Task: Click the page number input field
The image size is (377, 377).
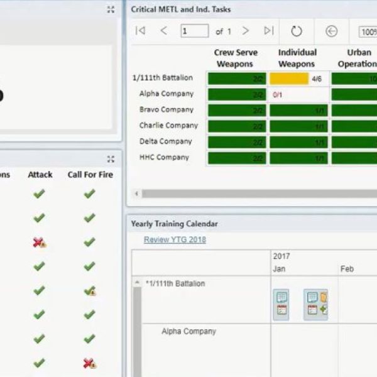Action: [x=194, y=31]
